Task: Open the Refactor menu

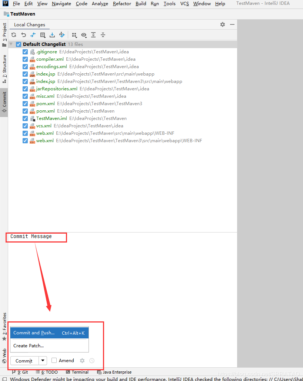Action: pyautogui.click(x=122, y=4)
